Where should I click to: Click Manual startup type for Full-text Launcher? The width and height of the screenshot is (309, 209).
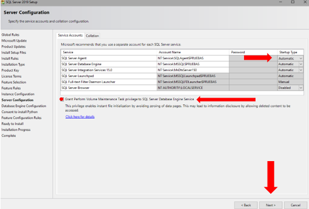tap(290, 82)
